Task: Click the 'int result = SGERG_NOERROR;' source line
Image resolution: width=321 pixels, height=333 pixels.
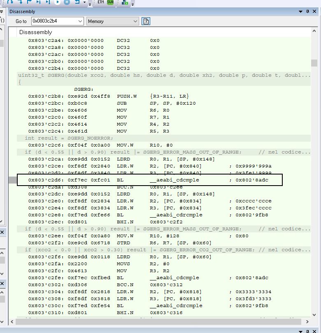Action: tap(164, 138)
